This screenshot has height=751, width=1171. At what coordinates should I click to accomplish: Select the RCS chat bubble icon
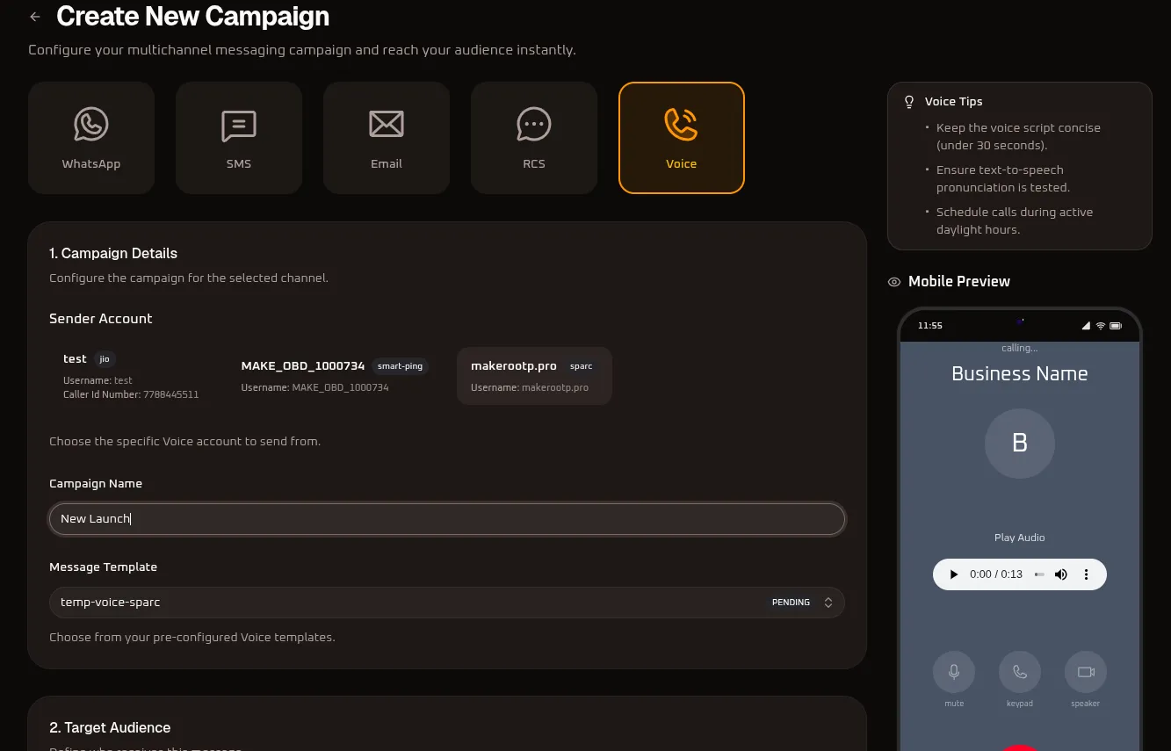tap(534, 125)
